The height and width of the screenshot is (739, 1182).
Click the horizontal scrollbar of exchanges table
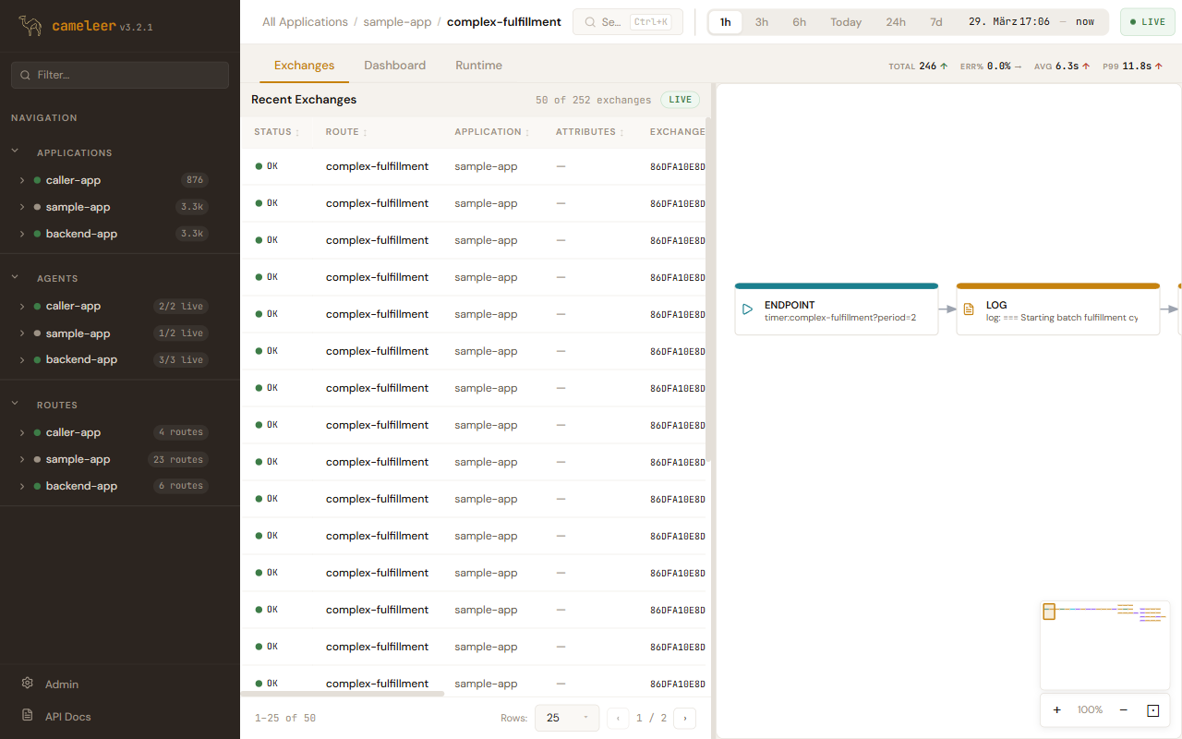343,693
